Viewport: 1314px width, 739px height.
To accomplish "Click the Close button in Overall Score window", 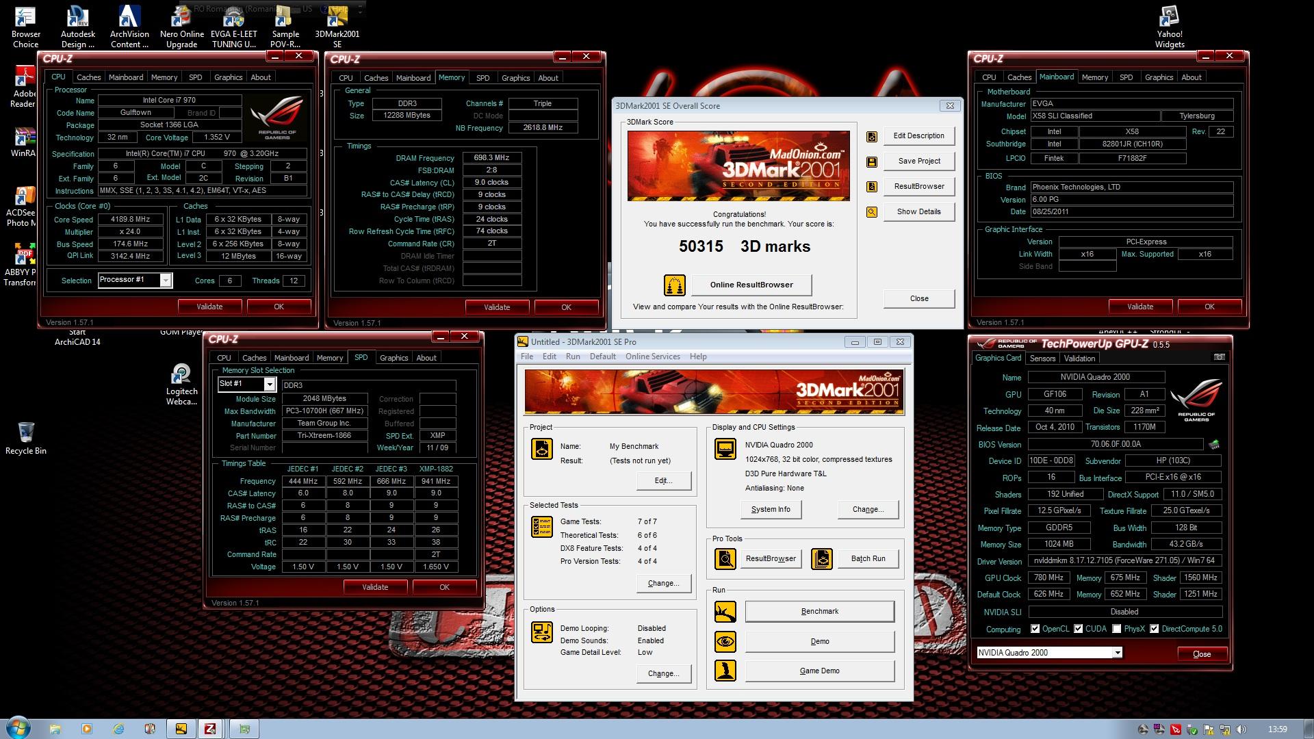I will pos(918,299).
